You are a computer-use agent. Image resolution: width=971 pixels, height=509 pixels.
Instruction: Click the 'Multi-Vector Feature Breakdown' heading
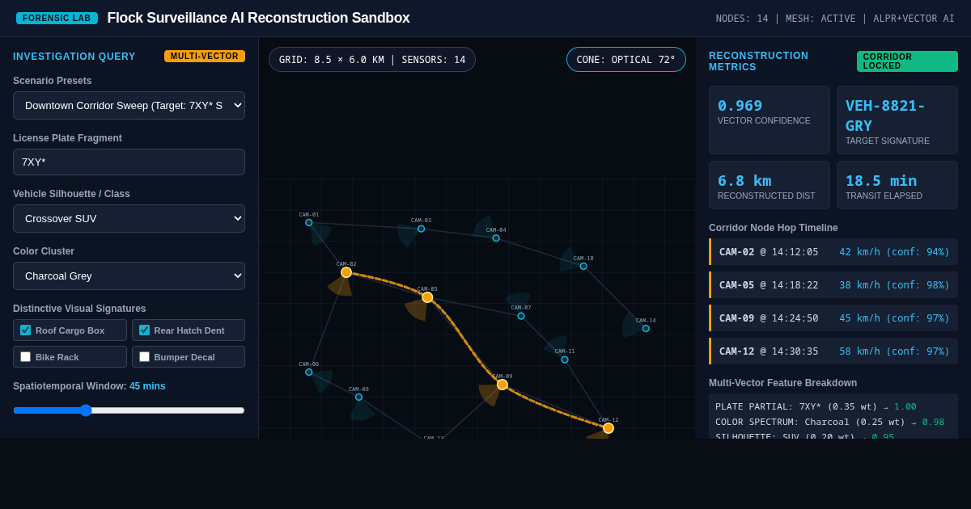782,383
